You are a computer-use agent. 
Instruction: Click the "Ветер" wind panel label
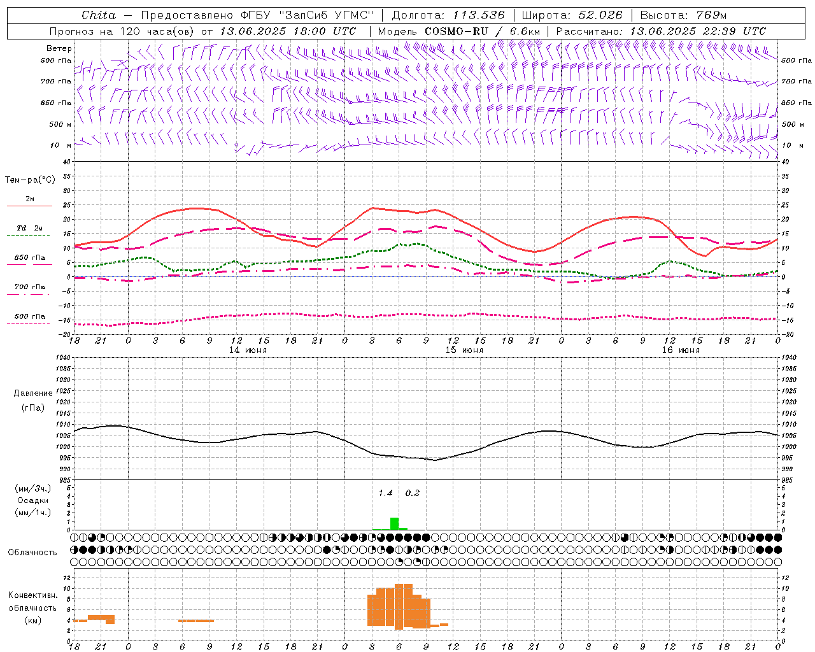[59, 48]
